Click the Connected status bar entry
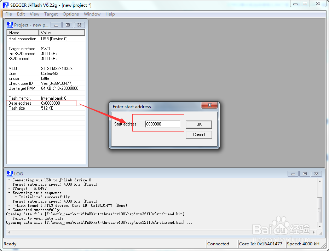 click(x=222, y=244)
